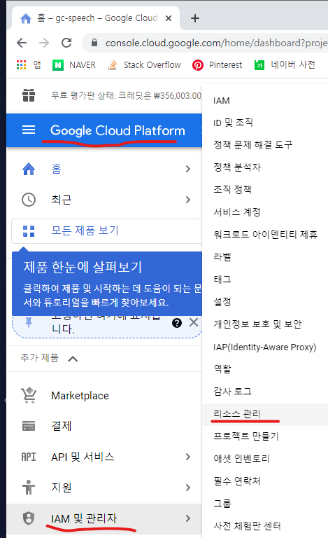
Task: Open 리소스 관리 submenu item
Action: point(265,414)
